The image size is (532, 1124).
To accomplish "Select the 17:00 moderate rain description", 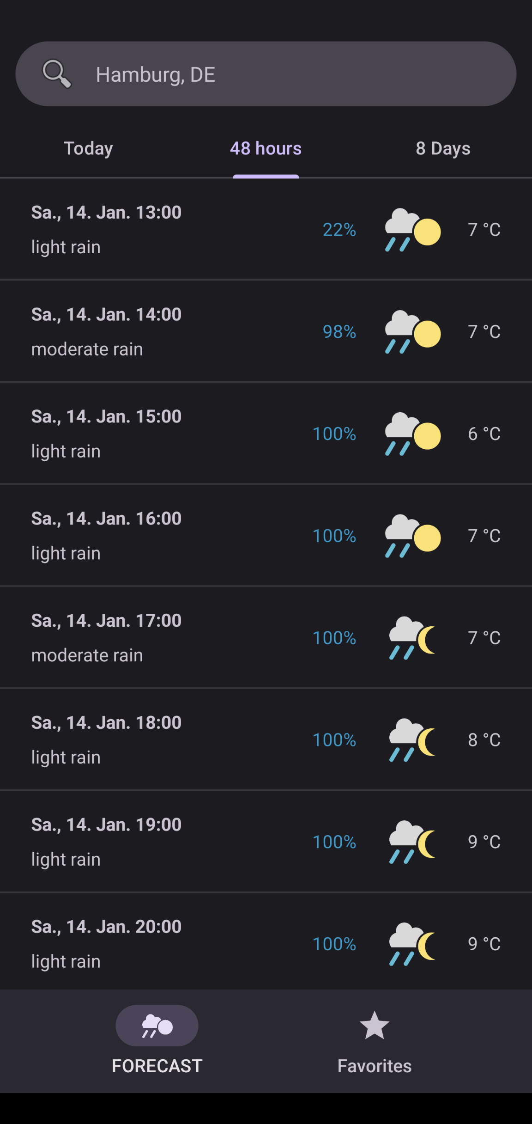I will pyautogui.click(x=87, y=655).
